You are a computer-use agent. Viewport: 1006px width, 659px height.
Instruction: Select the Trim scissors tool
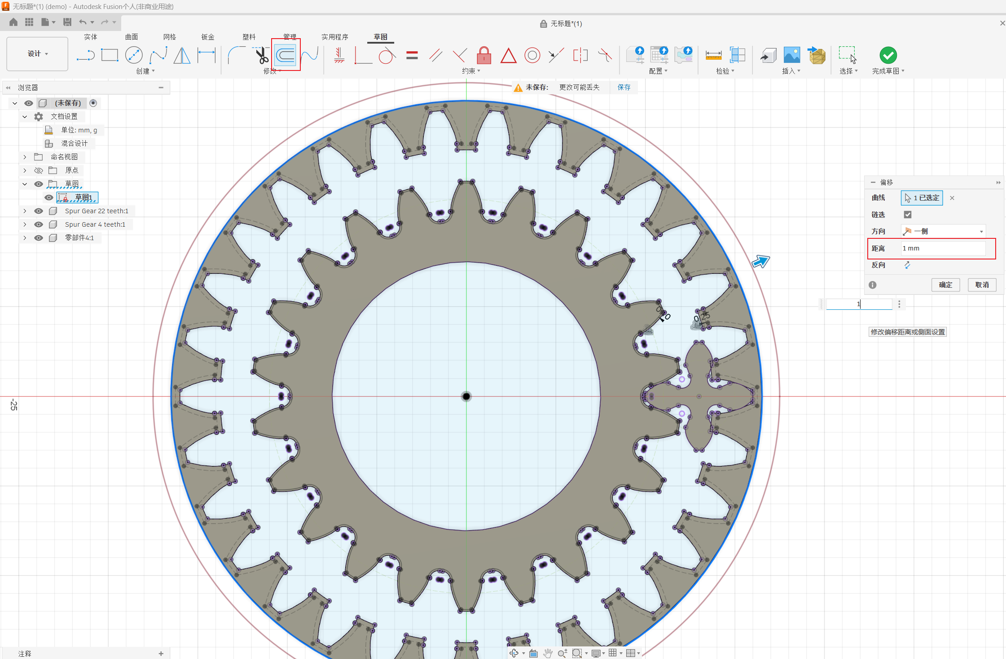pos(261,56)
